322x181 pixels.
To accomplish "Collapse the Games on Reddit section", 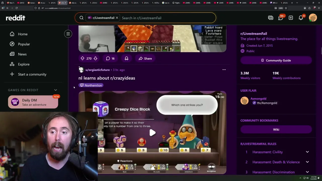I will pyautogui.click(x=56, y=90).
